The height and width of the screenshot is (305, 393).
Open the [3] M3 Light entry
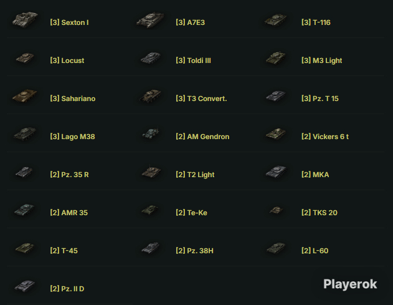[321, 61]
